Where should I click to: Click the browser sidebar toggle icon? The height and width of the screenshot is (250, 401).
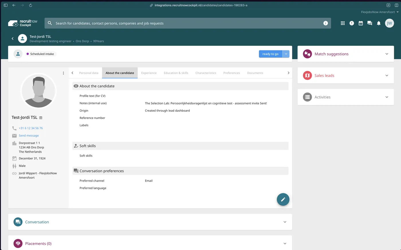pyautogui.click(x=5, y=5)
